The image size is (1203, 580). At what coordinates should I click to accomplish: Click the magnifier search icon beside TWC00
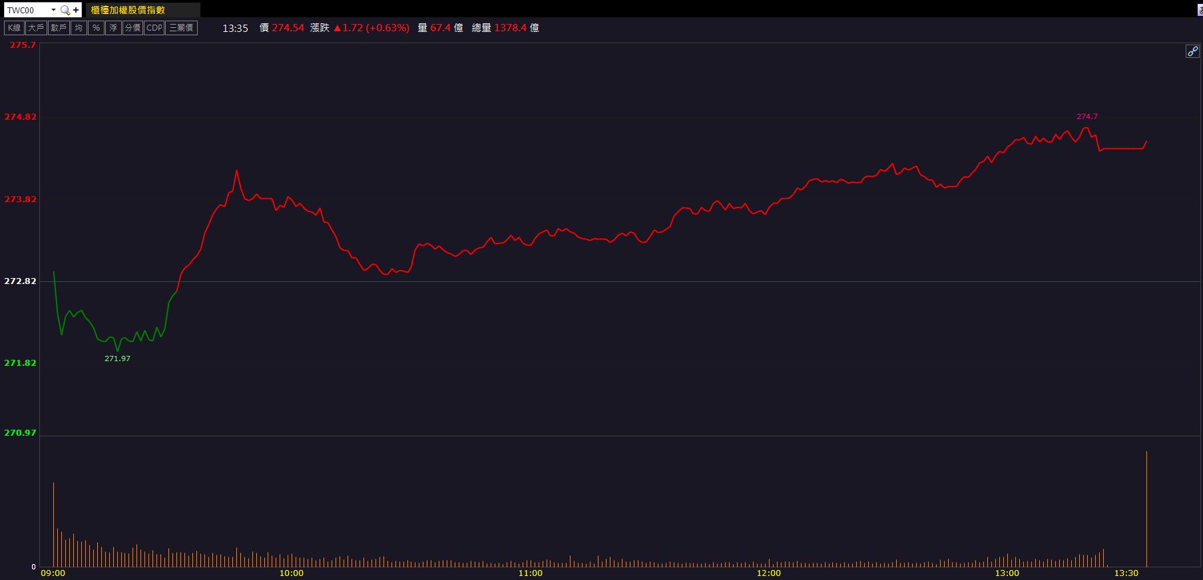pos(65,10)
